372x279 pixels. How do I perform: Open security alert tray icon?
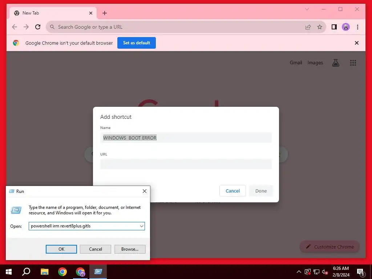(x=307, y=272)
